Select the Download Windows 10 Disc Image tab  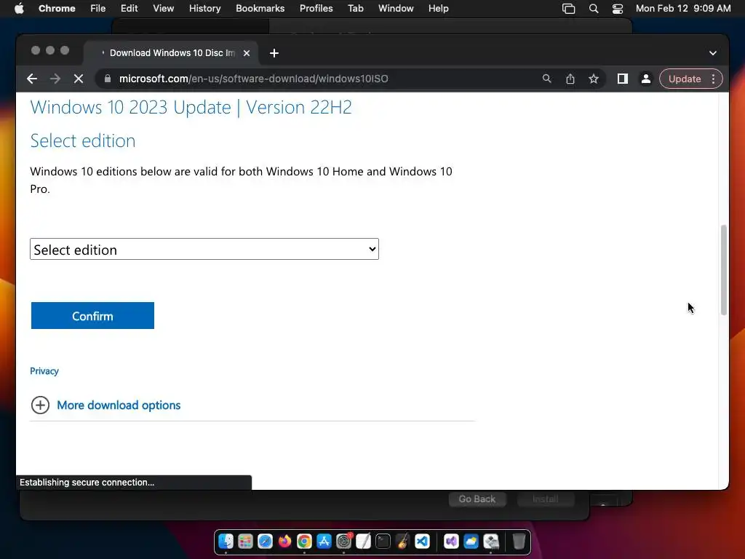(x=171, y=53)
